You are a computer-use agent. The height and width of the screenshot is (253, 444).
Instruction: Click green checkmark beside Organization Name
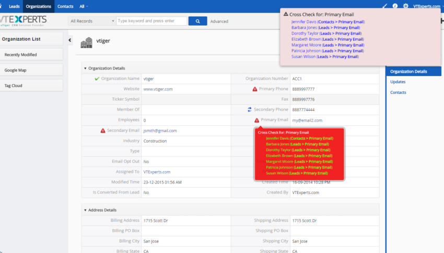[x=97, y=79]
